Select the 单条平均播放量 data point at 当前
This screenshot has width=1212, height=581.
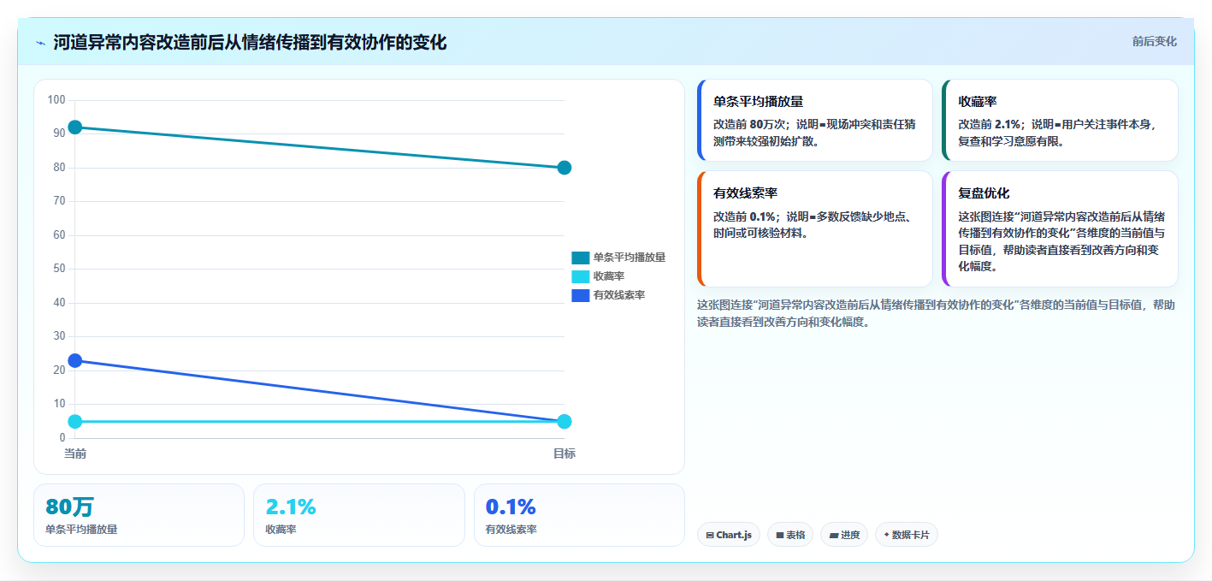pos(75,127)
